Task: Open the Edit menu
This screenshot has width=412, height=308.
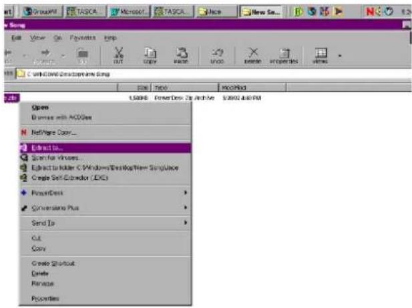Action: click(16, 38)
